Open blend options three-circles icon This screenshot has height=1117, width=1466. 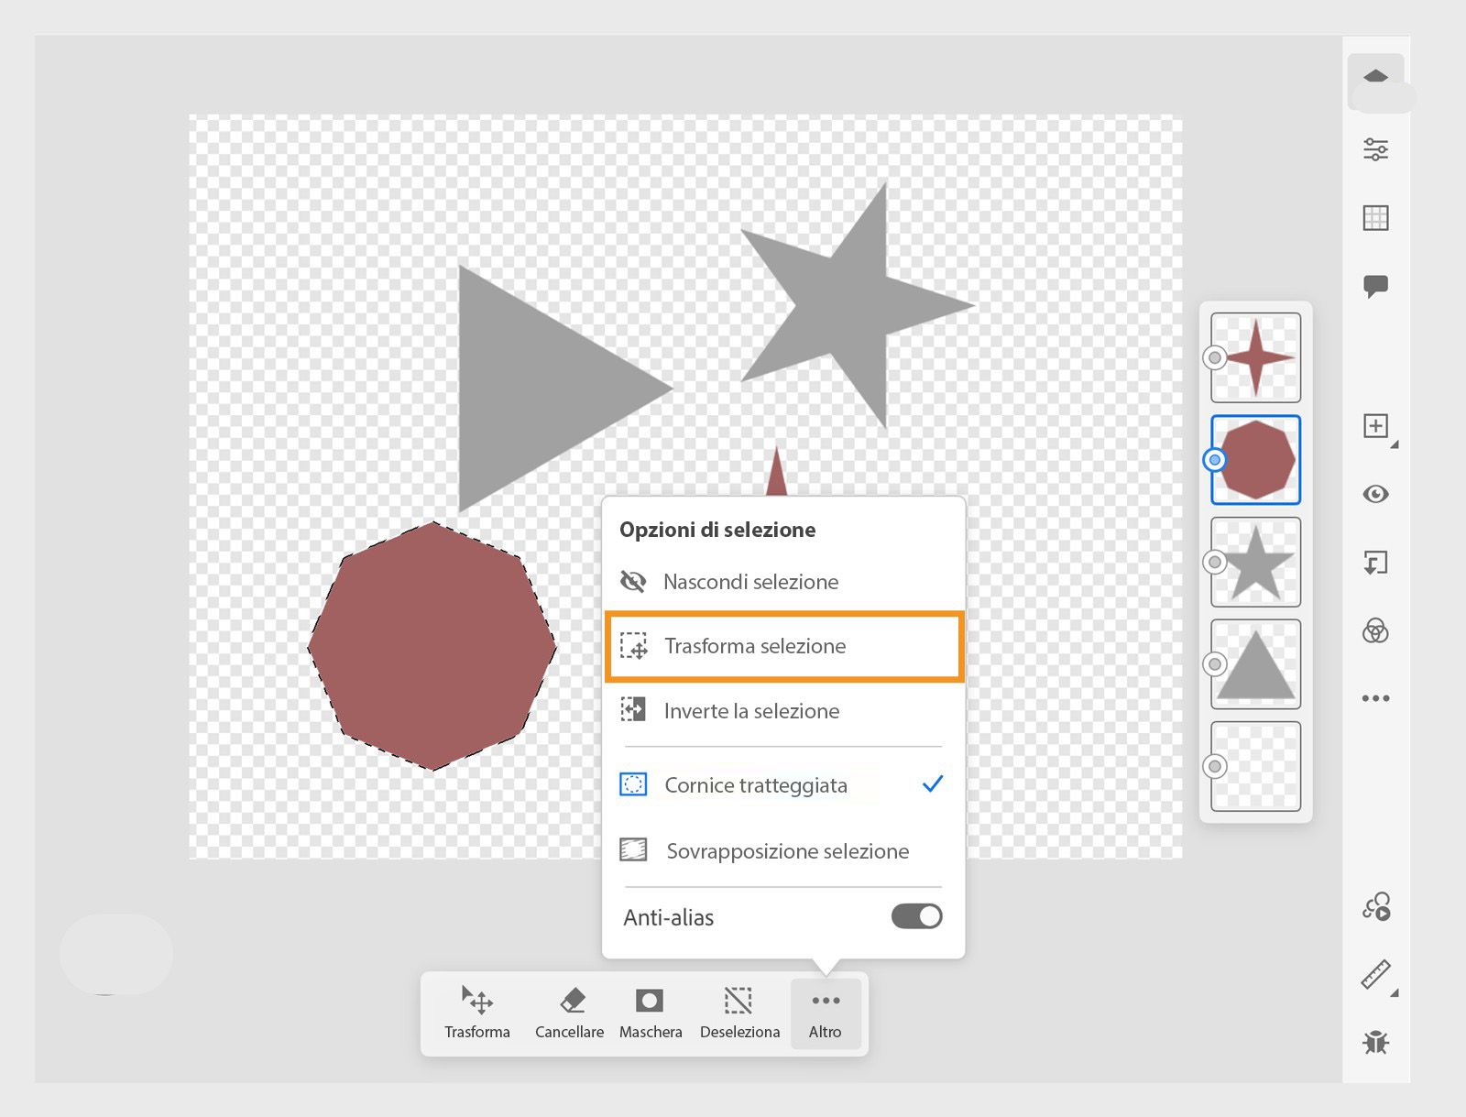(1375, 630)
